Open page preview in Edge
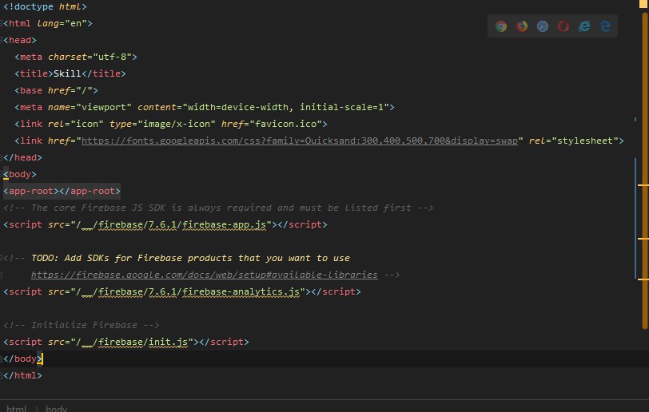 pyautogui.click(x=605, y=26)
